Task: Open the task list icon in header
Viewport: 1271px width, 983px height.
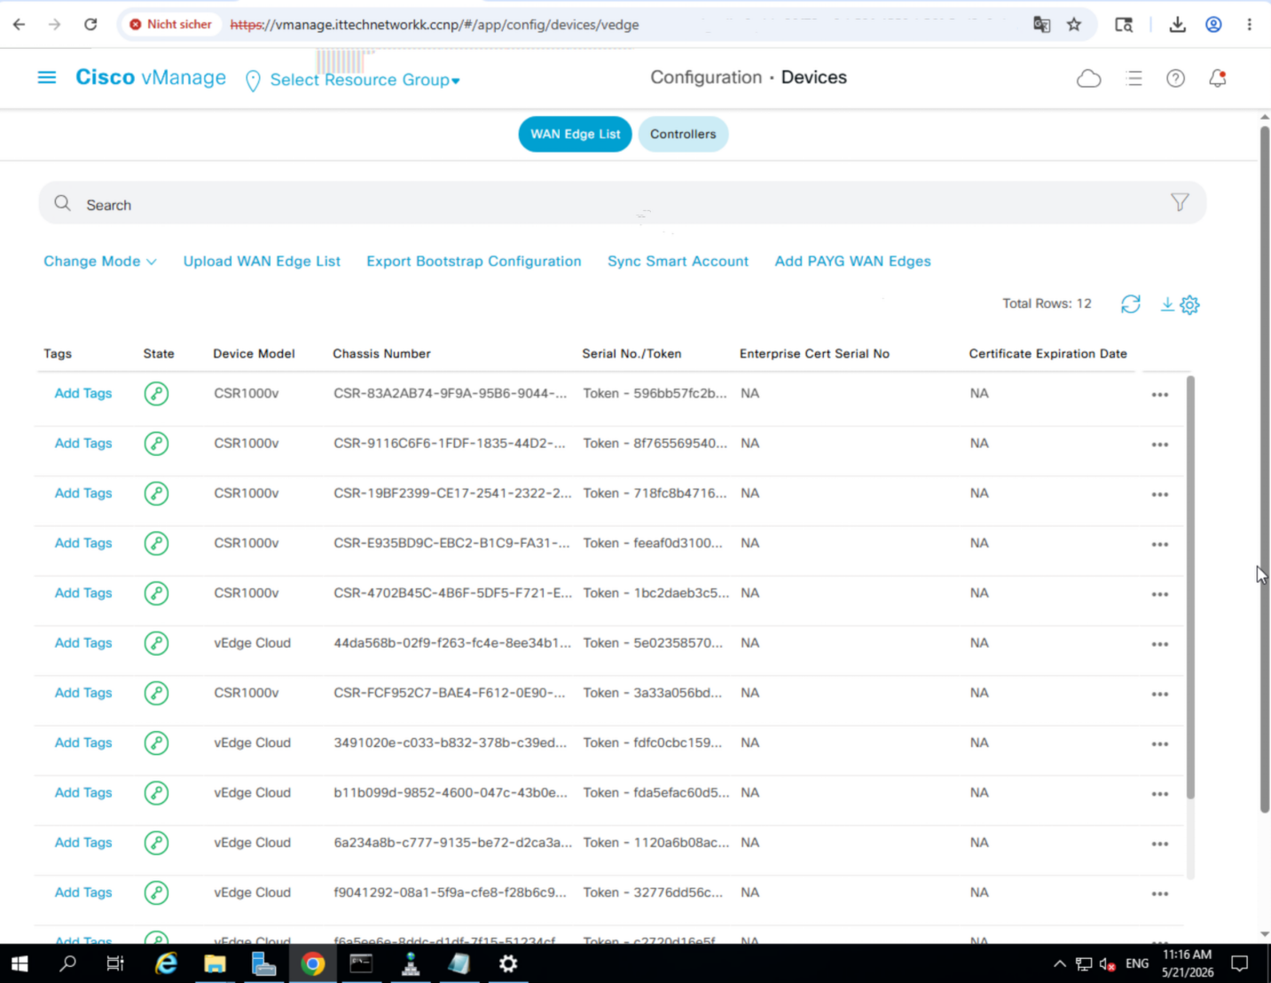Action: (x=1134, y=79)
